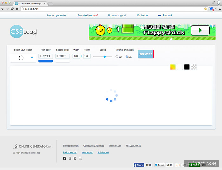
Task: Click the Facebook icon in the footer
Action: coord(65,158)
